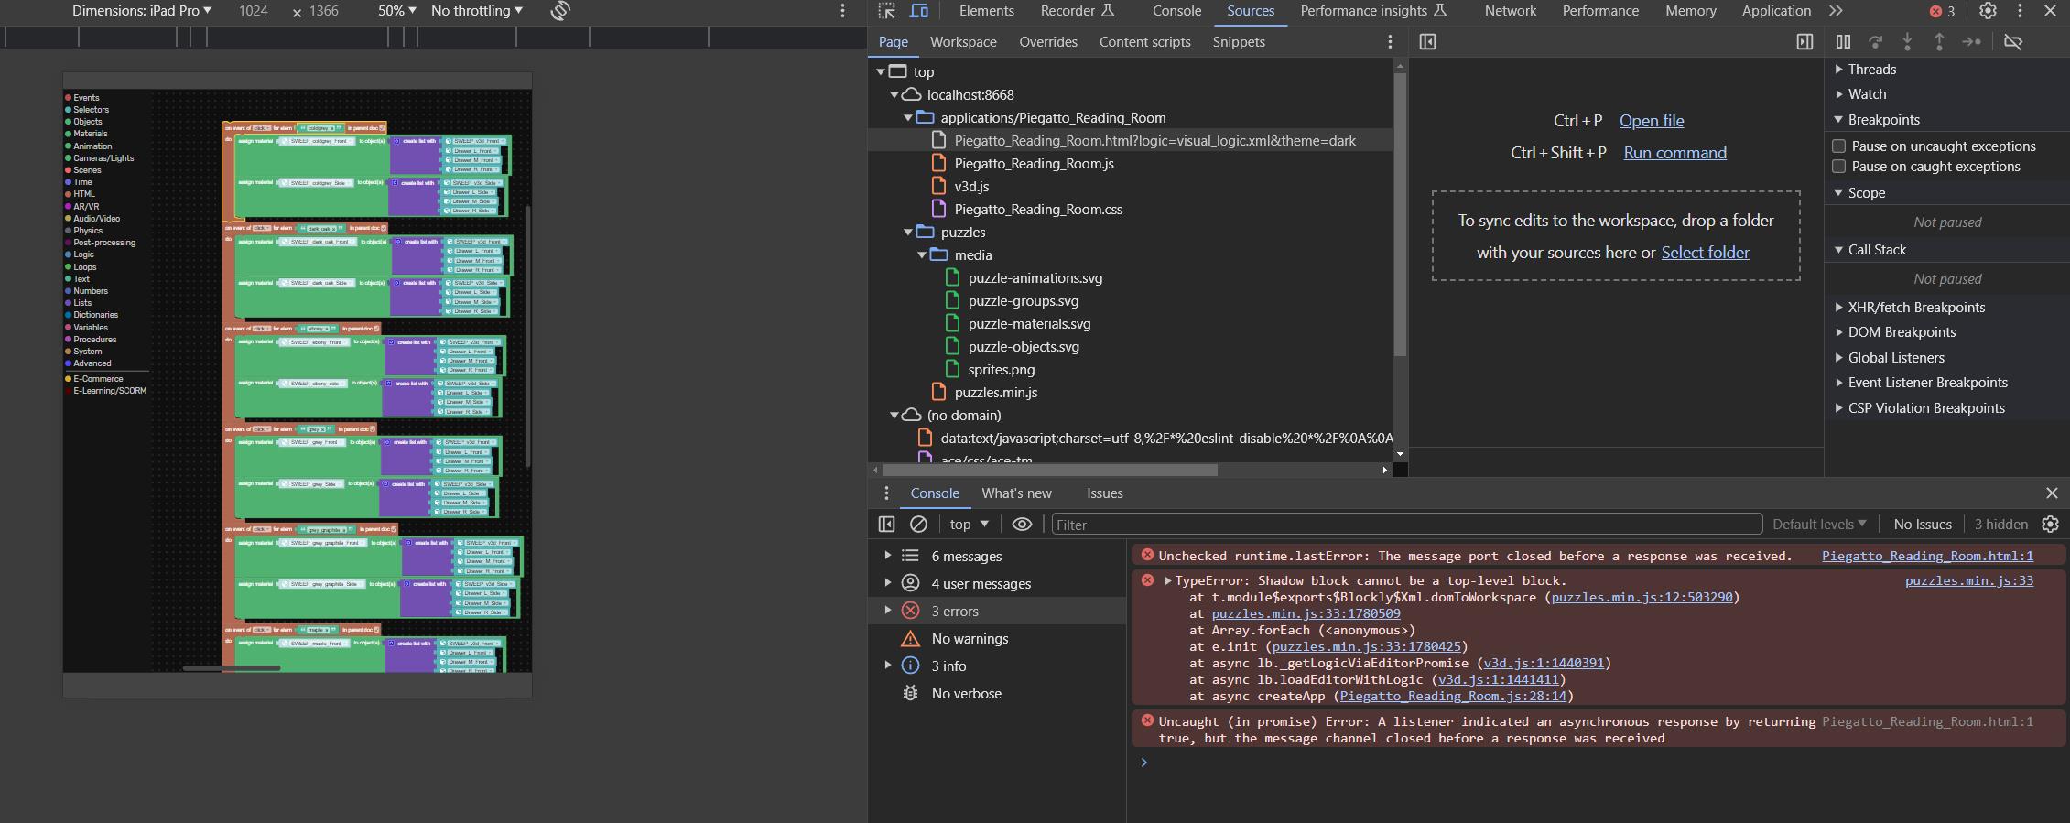Clear the console
This screenshot has height=823, width=2070.
[918, 525]
